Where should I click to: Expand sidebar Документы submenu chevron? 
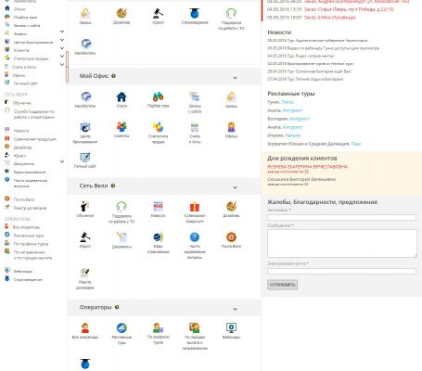(62, 161)
